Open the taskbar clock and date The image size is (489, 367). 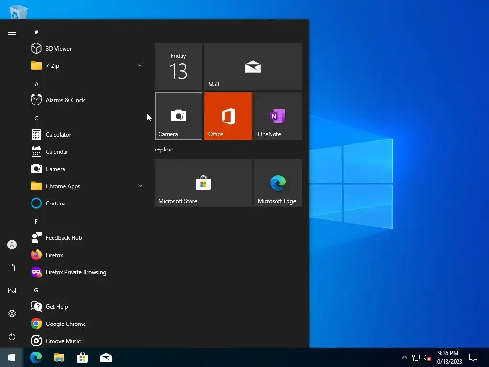coord(448,357)
